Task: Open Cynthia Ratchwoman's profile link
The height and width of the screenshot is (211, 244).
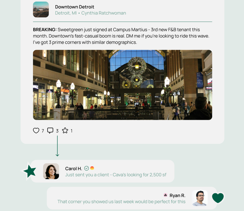Action: coord(104,13)
